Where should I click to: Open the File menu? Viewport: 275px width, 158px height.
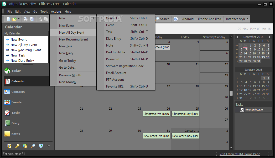tap(10, 12)
